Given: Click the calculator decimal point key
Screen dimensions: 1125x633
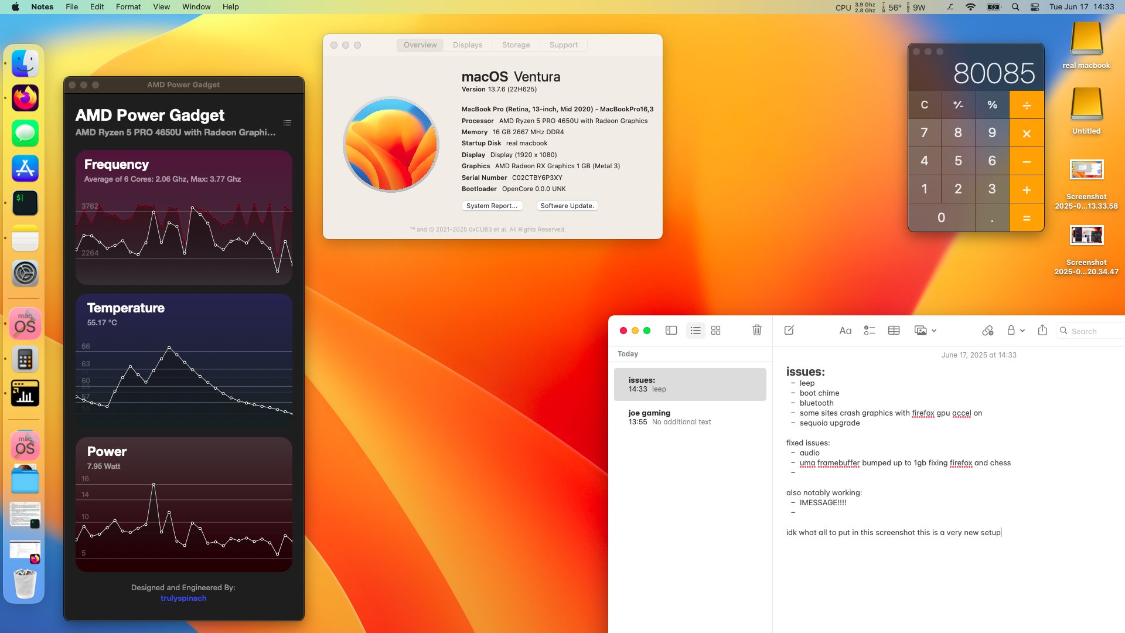Looking at the screenshot, I should [x=992, y=217].
